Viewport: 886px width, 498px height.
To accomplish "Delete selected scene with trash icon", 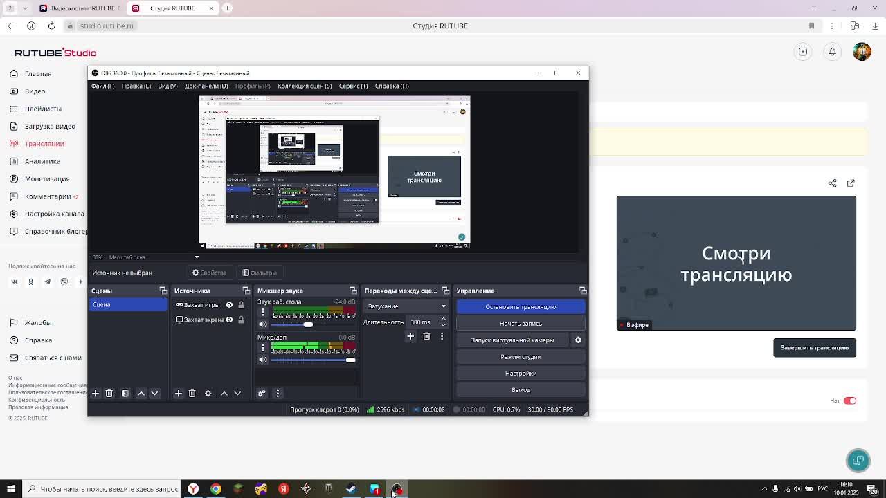I will click(109, 393).
